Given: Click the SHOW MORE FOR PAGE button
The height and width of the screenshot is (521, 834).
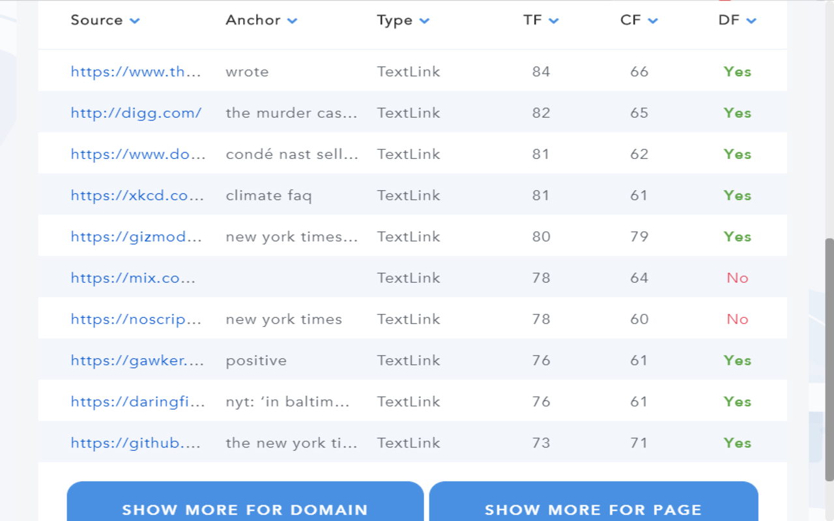Looking at the screenshot, I should (x=594, y=509).
